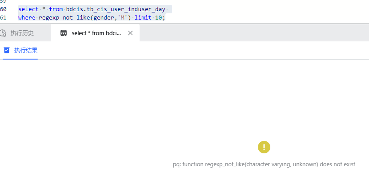Click code line 61 with where regexp_not_like

pos(92,18)
